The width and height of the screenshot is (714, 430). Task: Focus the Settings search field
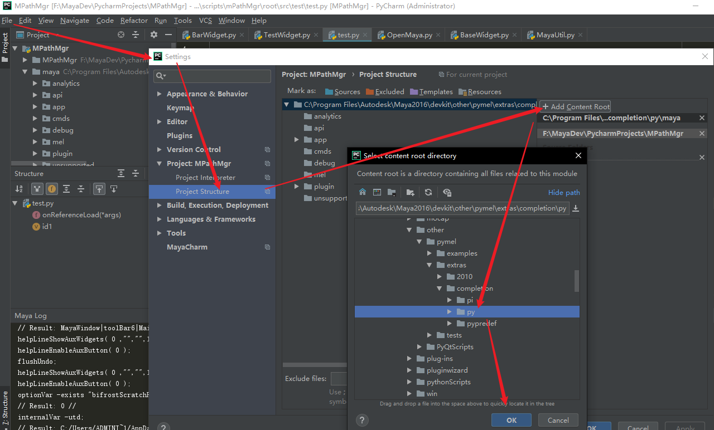tap(212, 76)
